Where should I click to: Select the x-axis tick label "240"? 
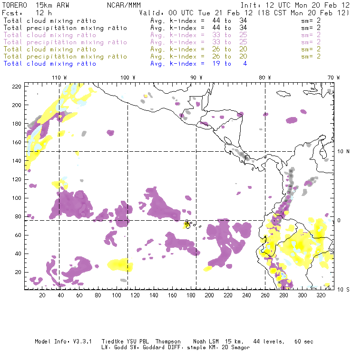pyautogui.click(x=246, y=295)
